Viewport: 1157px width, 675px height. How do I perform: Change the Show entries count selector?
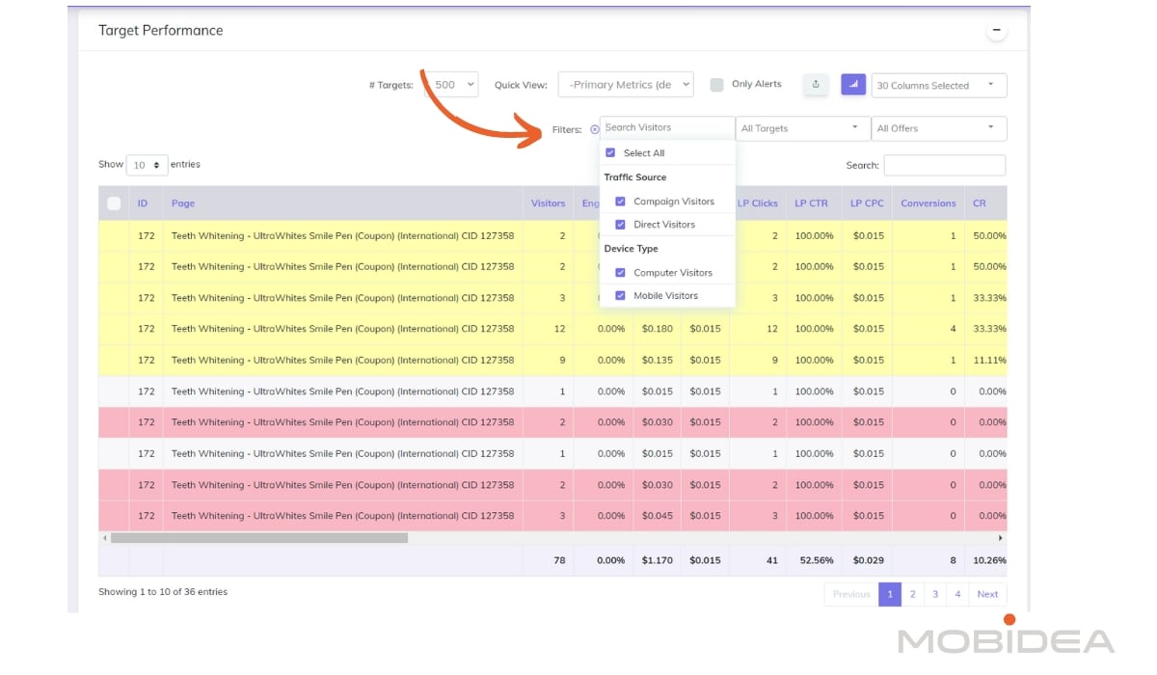pyautogui.click(x=147, y=165)
